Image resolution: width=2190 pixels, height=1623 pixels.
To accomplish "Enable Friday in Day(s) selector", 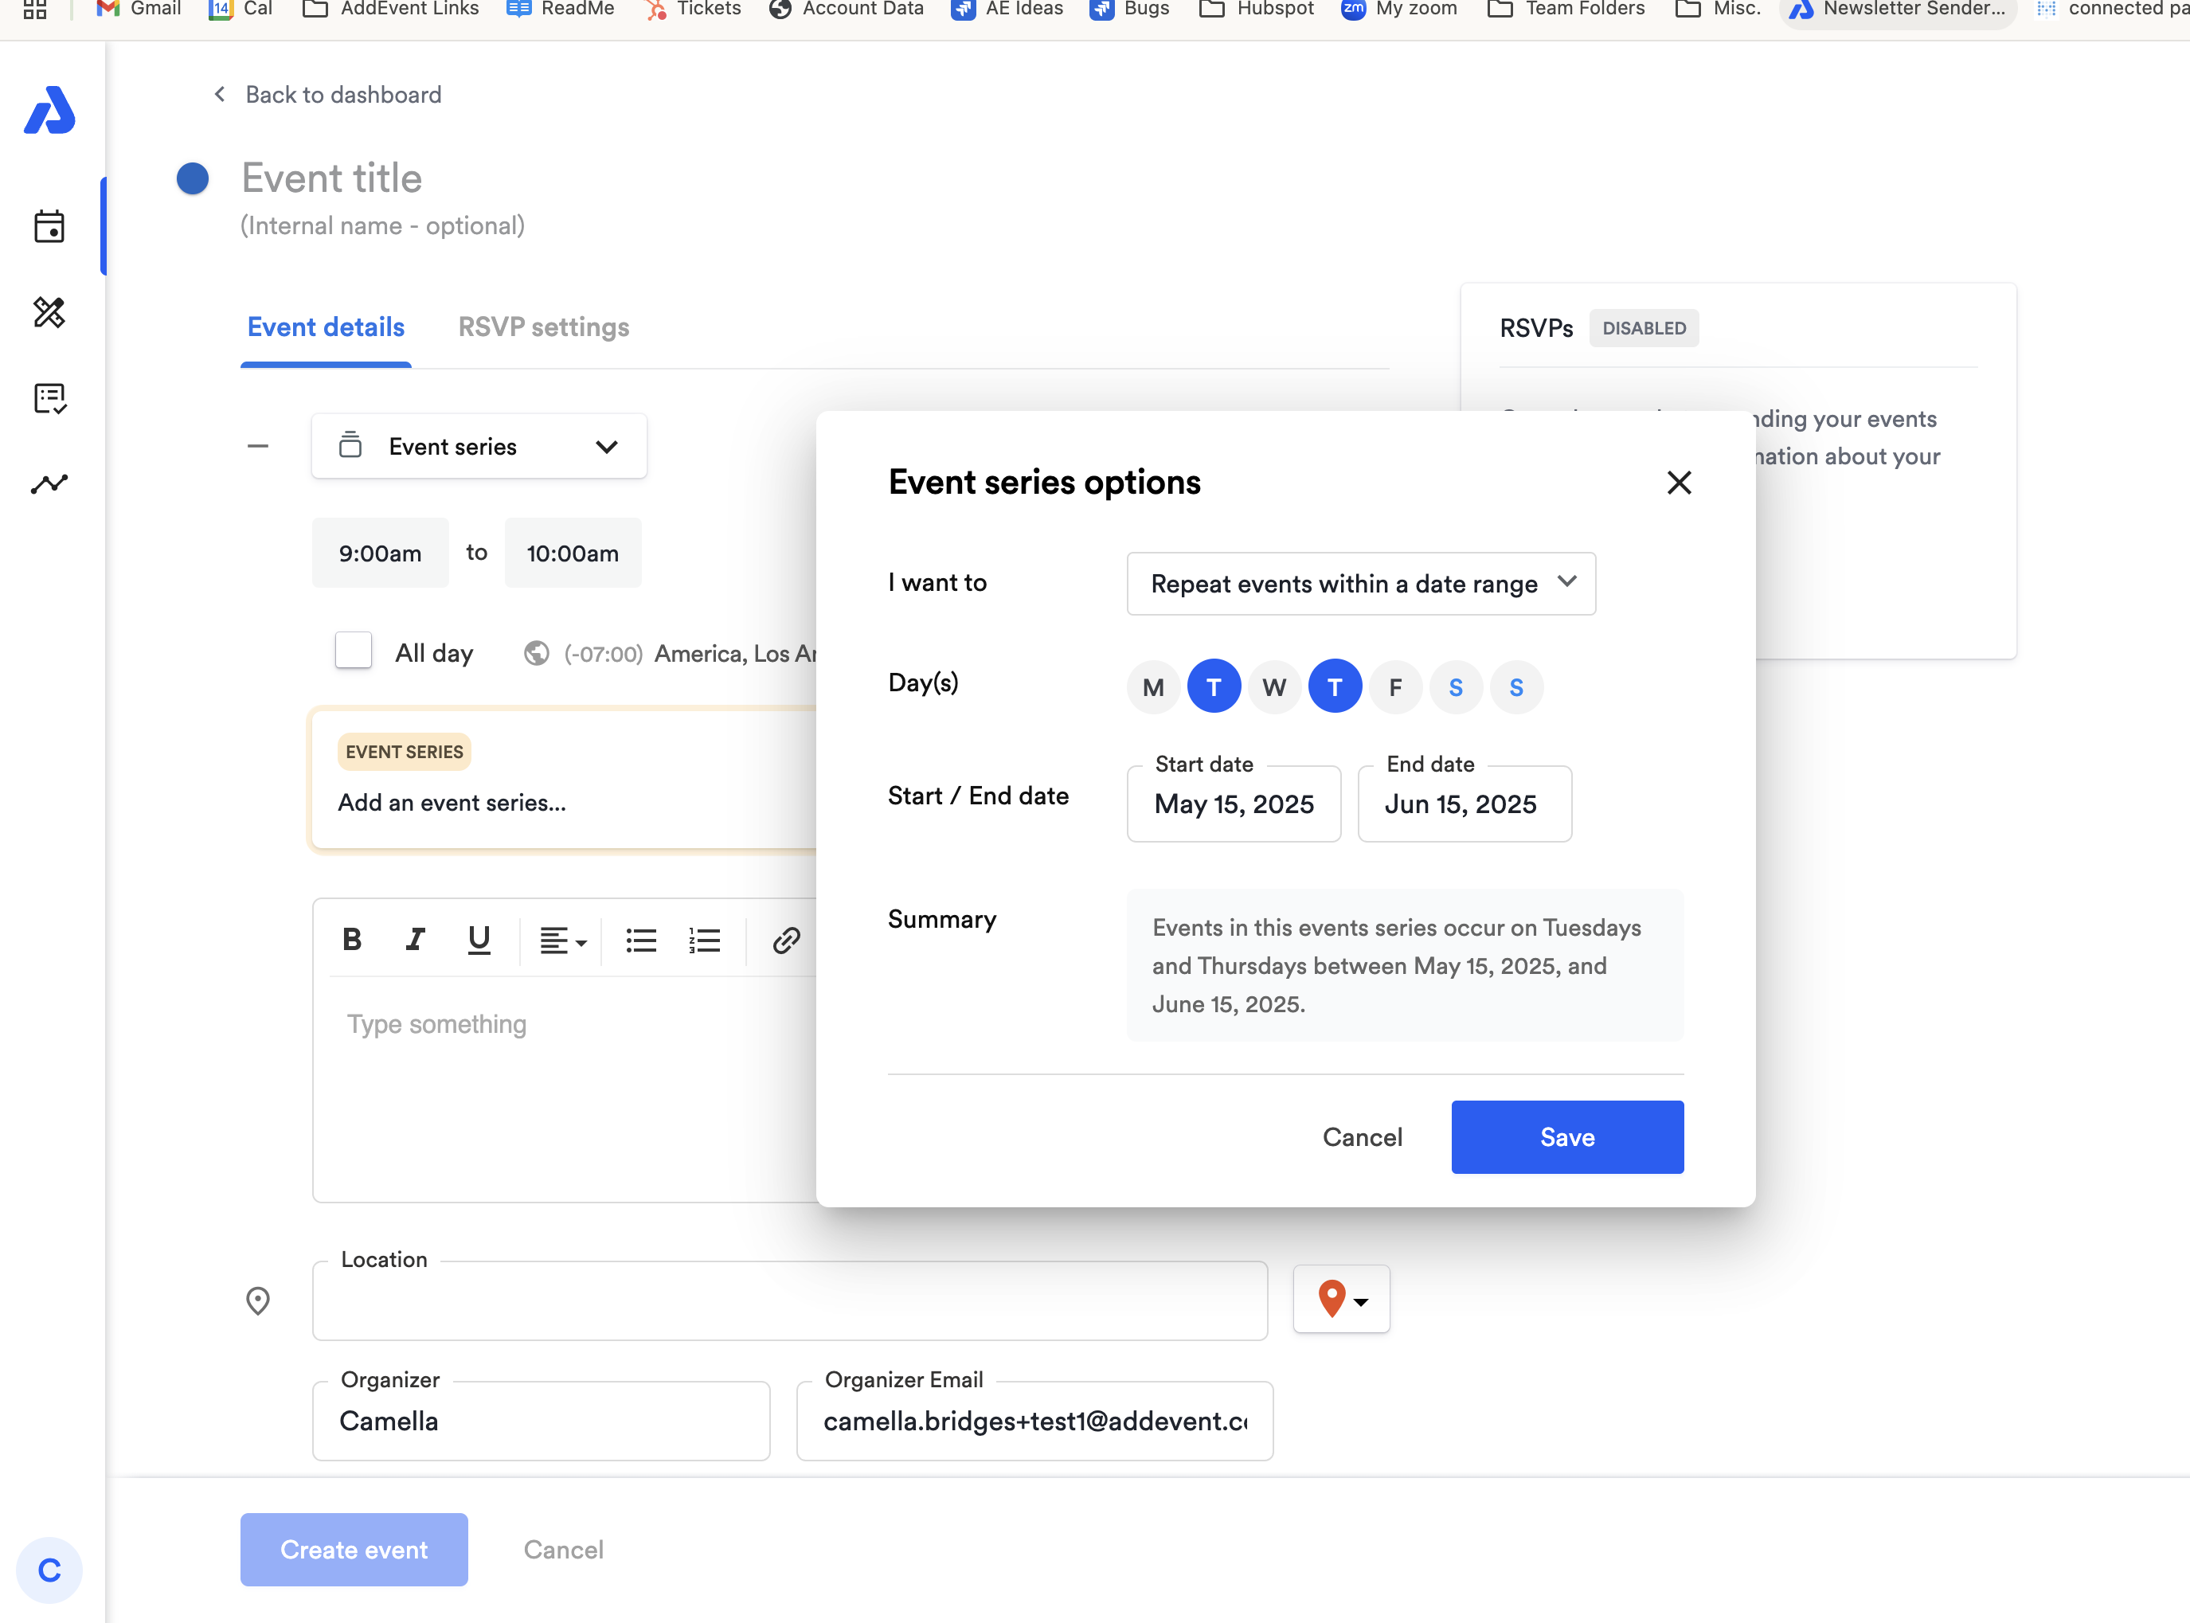I will pos(1394,686).
